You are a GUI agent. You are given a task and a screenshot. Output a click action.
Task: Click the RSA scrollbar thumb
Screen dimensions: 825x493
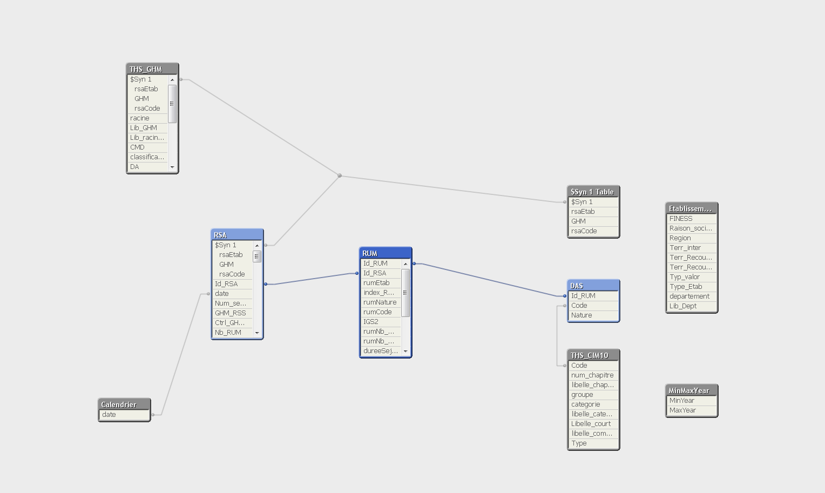point(257,256)
